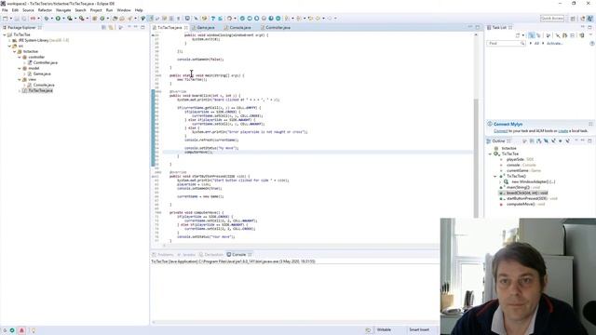
Task: Open the File menu
Action: tap(5, 10)
